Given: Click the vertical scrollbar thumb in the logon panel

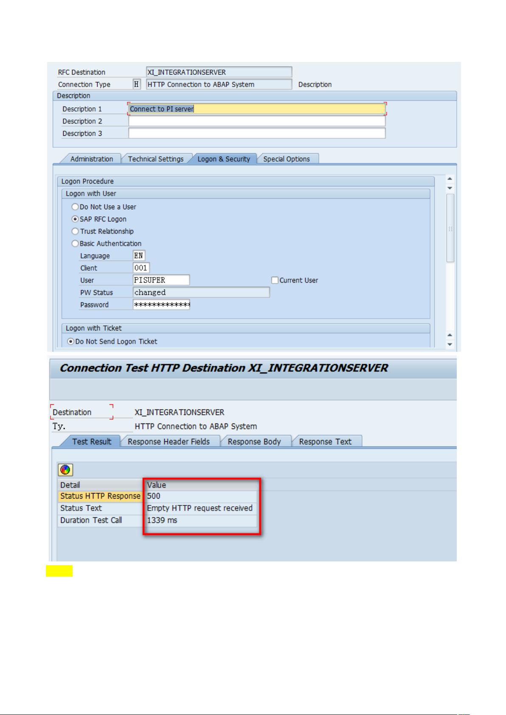Looking at the screenshot, I should coord(450,228).
